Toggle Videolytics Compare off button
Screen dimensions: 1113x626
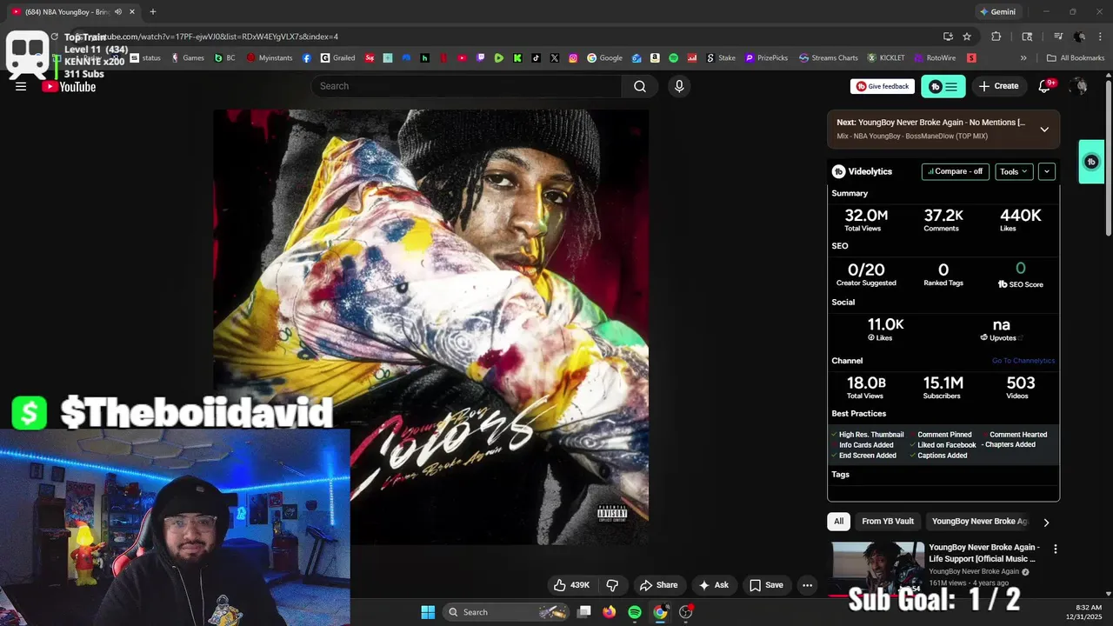(956, 171)
